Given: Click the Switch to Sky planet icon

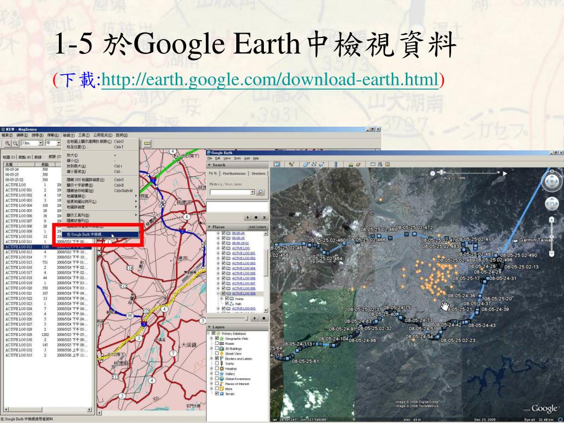Looking at the screenshot, I should (x=358, y=164).
